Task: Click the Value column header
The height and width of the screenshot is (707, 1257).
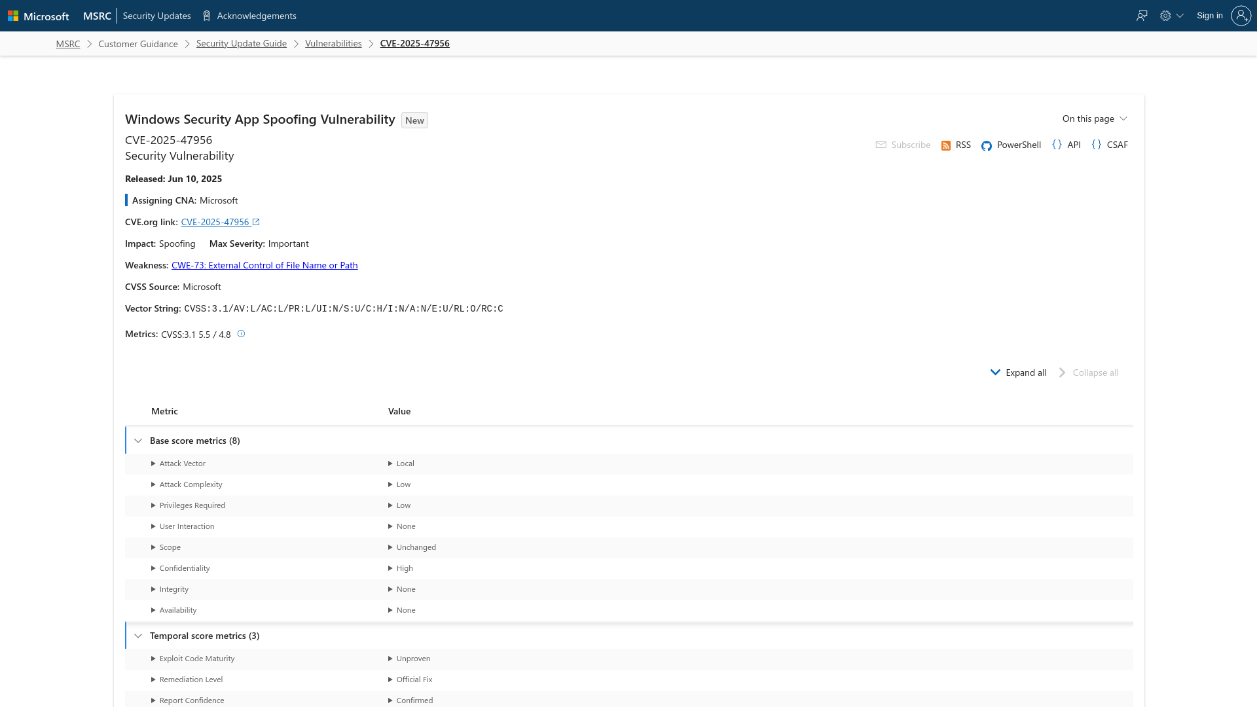Action: (399, 411)
